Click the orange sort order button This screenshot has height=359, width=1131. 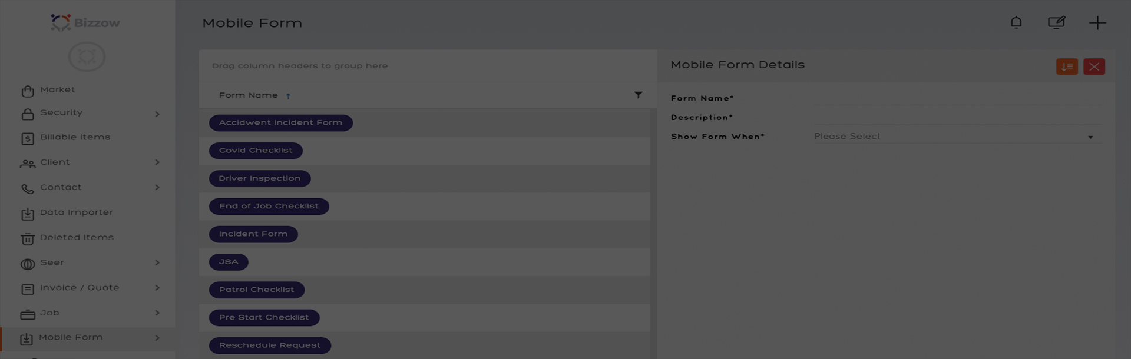[1067, 67]
